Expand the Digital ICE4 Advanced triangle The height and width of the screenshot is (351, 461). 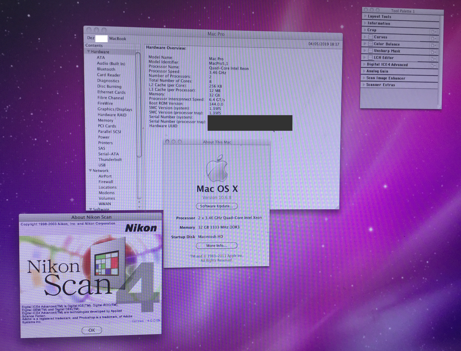point(364,64)
